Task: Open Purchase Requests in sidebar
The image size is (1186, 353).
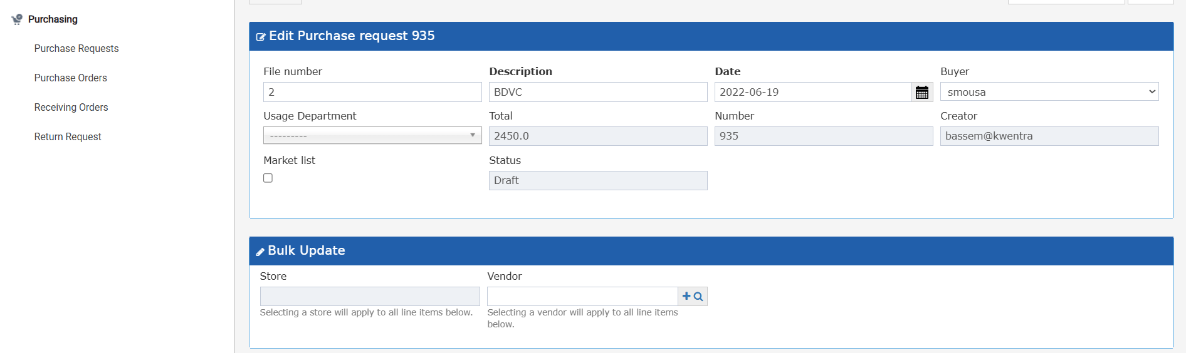Action: tap(76, 48)
